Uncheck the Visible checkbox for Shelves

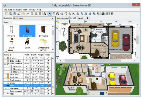[x=48, y=58]
